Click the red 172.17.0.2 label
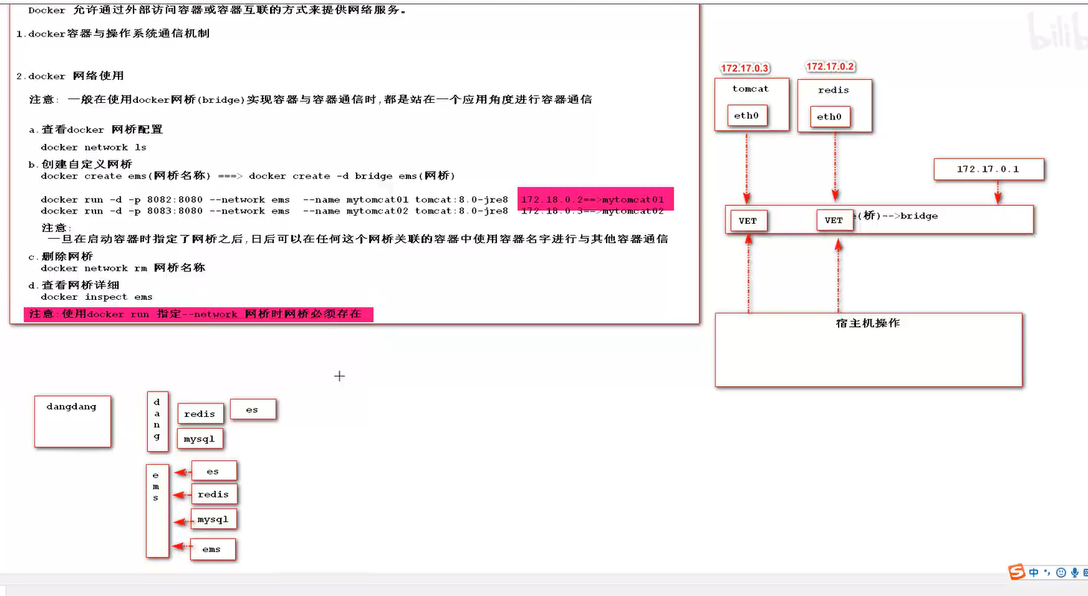The width and height of the screenshot is (1088, 596). (830, 66)
